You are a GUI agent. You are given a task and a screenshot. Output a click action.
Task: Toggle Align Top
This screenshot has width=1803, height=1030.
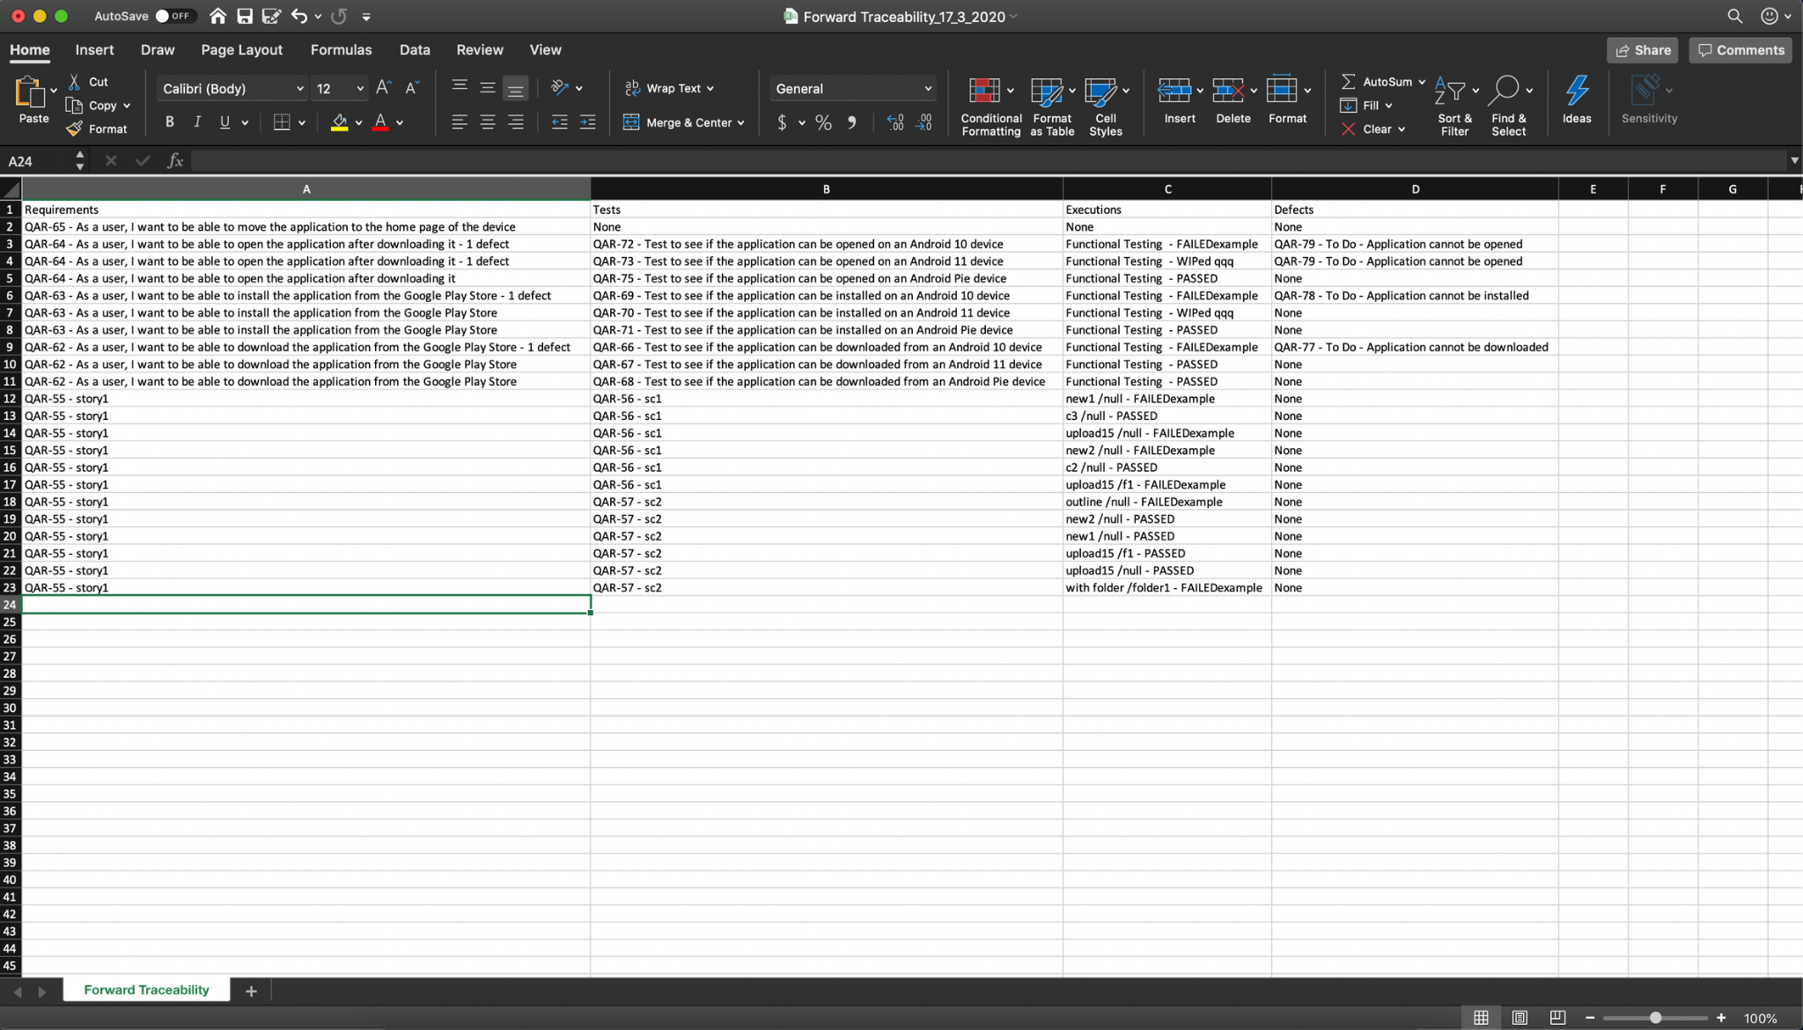pyautogui.click(x=459, y=87)
